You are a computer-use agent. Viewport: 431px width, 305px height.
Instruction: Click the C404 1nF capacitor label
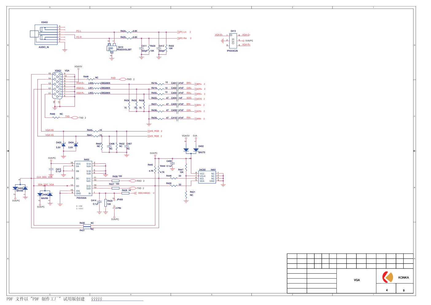tap(174, 98)
